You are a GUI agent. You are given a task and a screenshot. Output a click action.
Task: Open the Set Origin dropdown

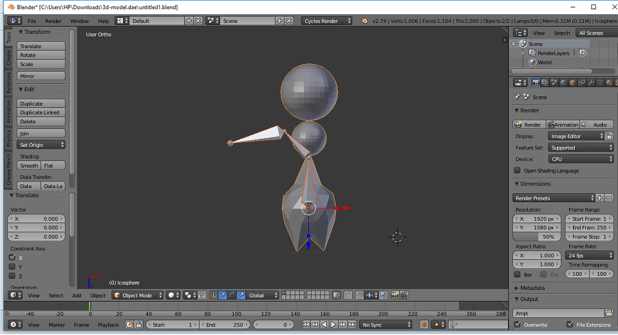coord(41,145)
